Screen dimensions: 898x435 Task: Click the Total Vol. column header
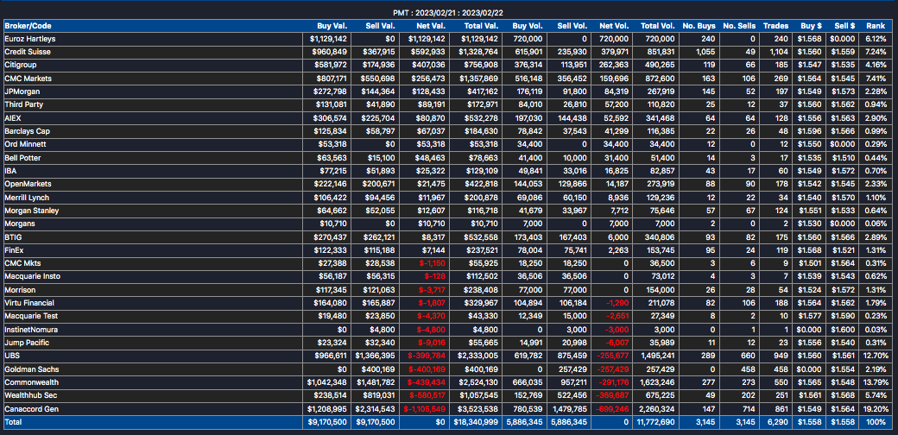pos(658,26)
